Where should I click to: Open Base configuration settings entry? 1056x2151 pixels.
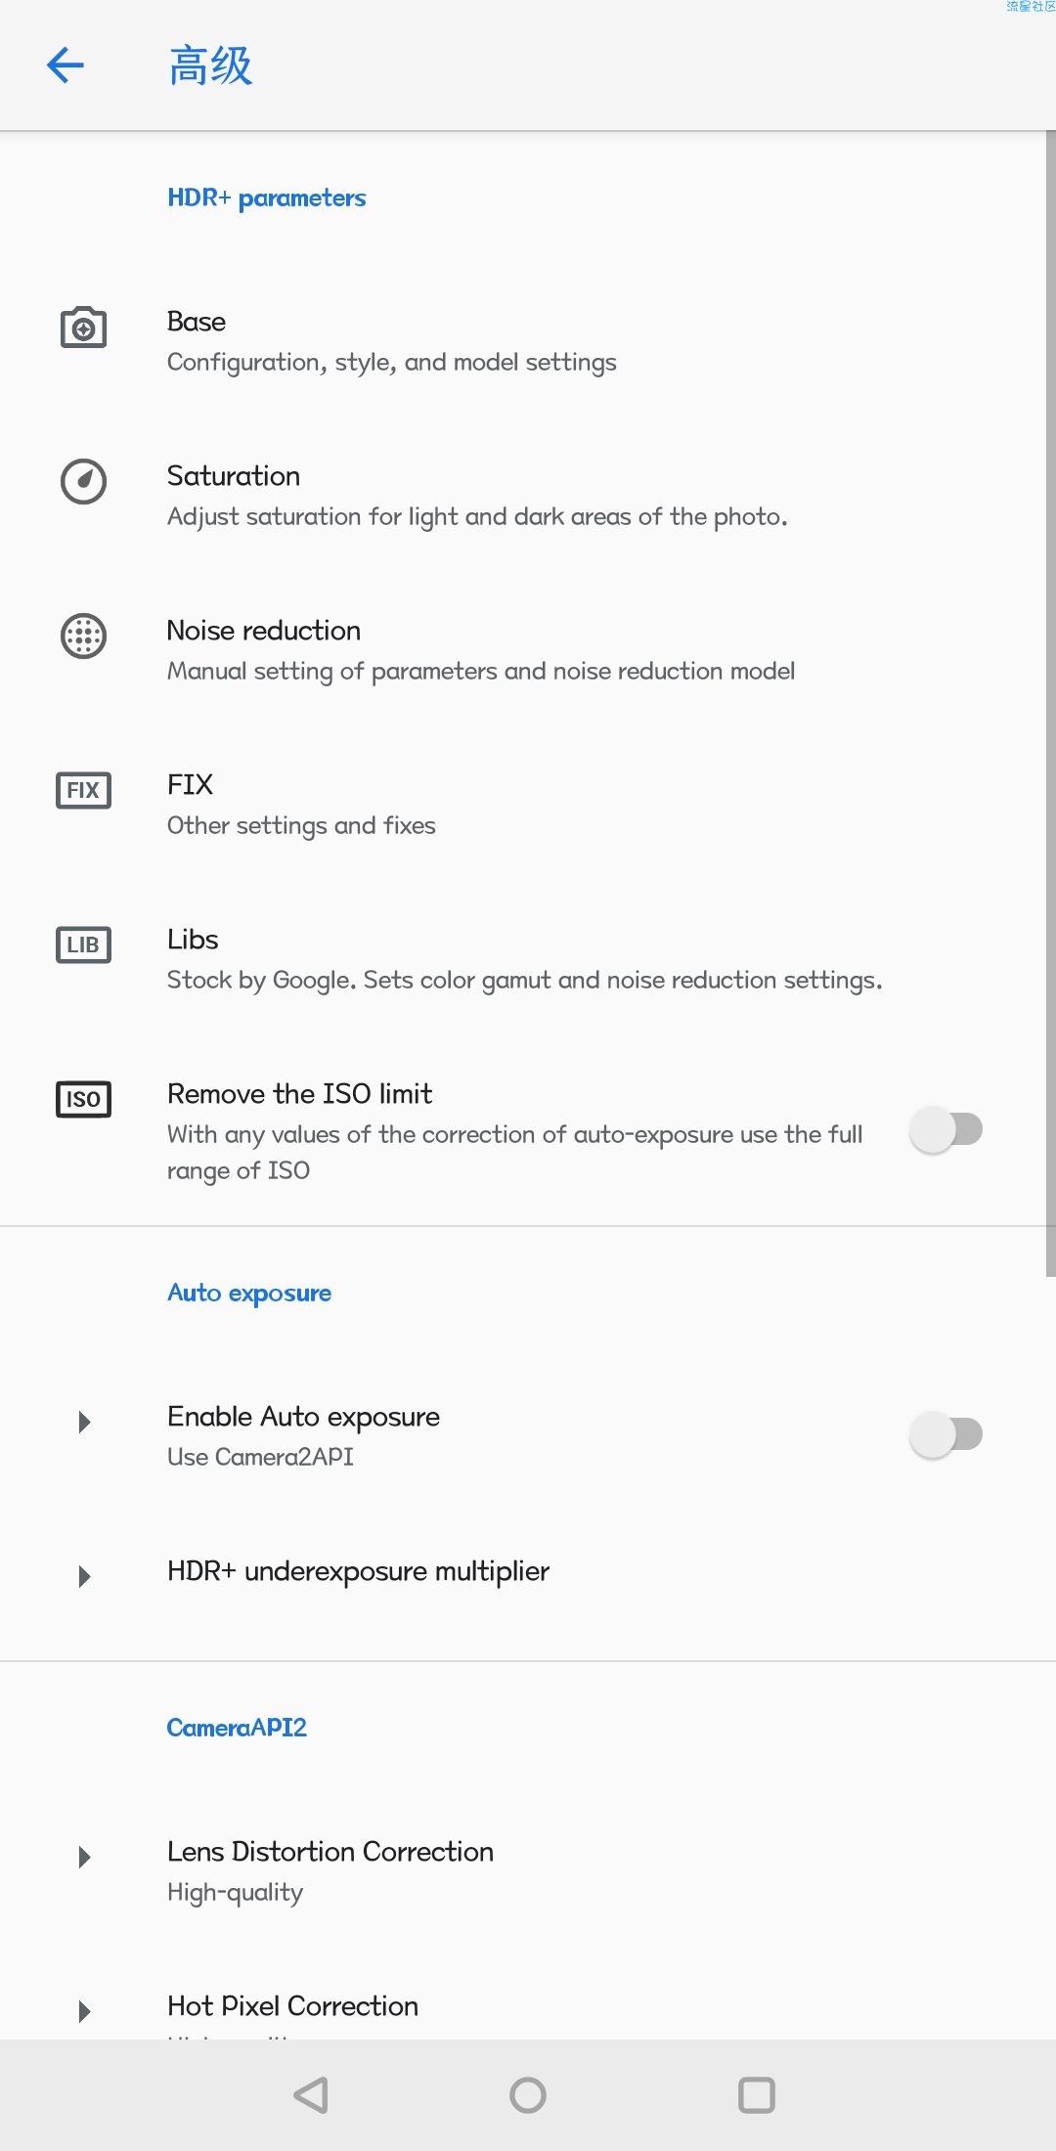[x=528, y=341]
